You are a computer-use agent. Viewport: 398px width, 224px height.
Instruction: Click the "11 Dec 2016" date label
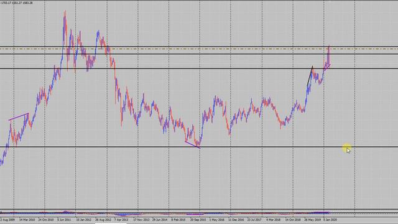pyautogui.click(x=236, y=220)
